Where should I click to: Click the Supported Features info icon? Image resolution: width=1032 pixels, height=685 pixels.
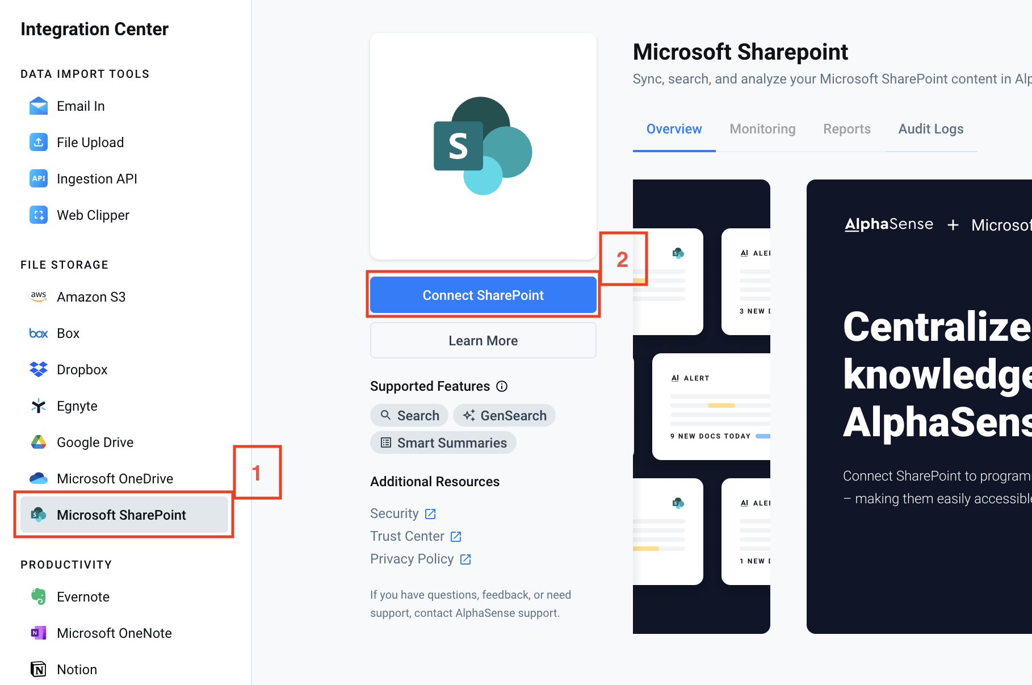[502, 386]
